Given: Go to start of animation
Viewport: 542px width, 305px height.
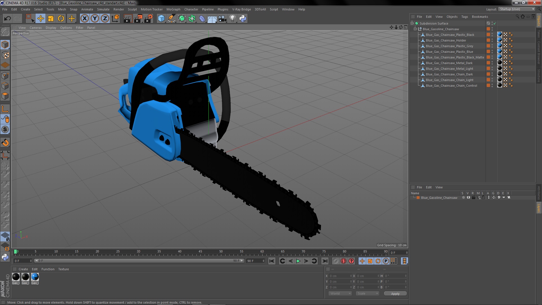Looking at the screenshot, I should [272, 261].
